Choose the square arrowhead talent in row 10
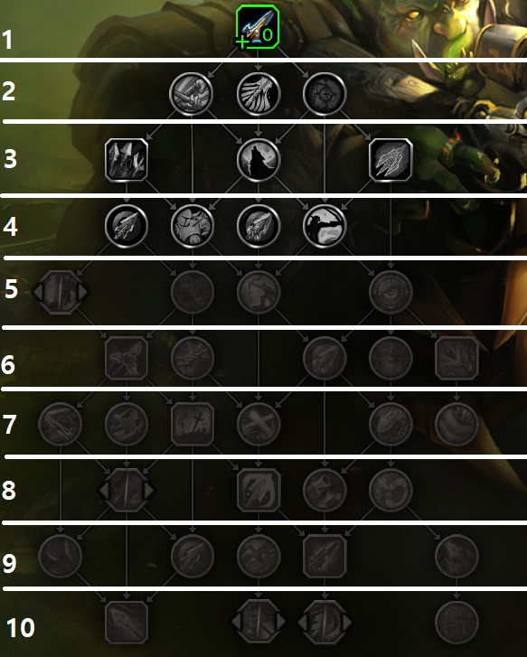The image size is (527, 657). tap(127, 623)
